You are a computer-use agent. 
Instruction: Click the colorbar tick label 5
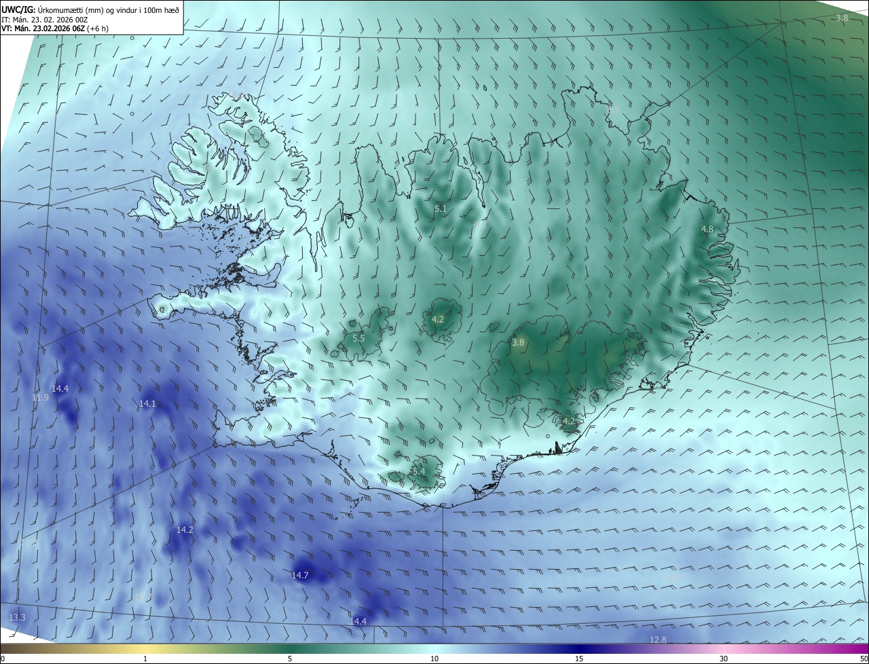pos(290,659)
